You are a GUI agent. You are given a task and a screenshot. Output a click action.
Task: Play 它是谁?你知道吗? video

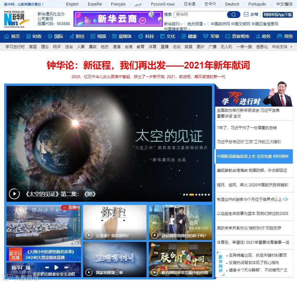89,235
